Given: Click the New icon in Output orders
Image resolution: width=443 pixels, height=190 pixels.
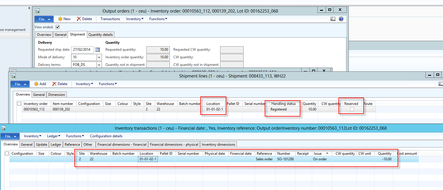Looking at the screenshot, I should (60, 19).
